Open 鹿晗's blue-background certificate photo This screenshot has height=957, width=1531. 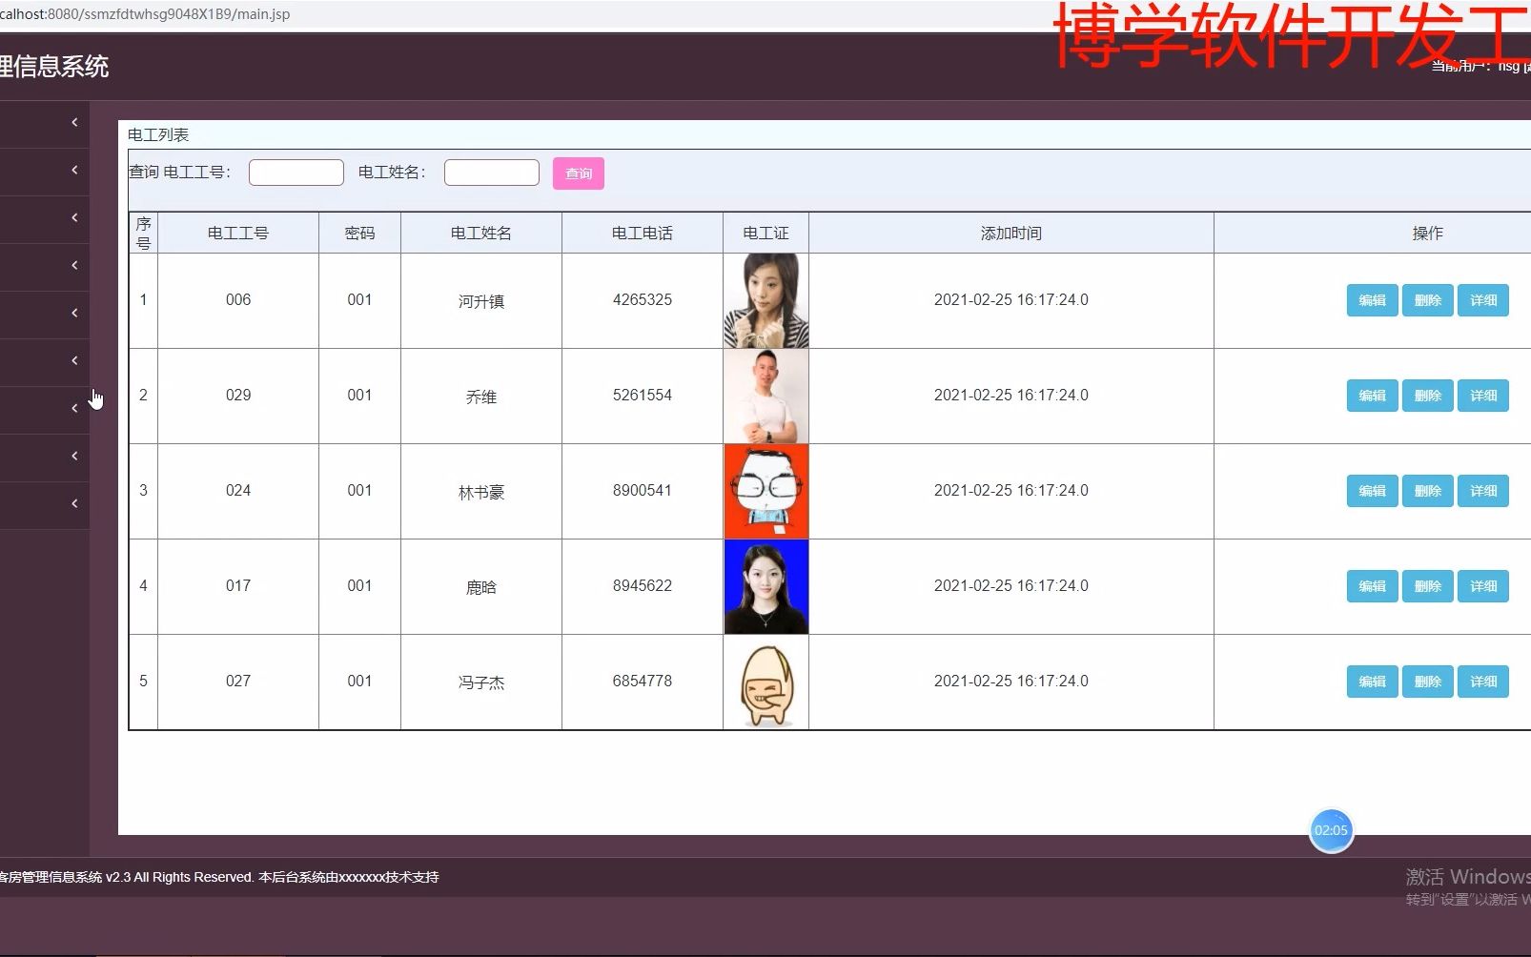click(766, 586)
